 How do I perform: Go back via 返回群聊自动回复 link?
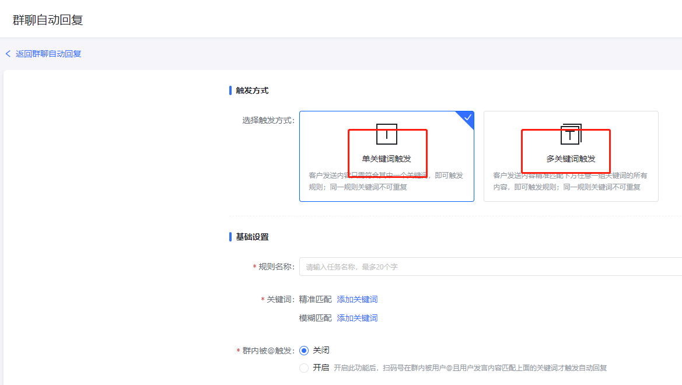click(x=48, y=54)
